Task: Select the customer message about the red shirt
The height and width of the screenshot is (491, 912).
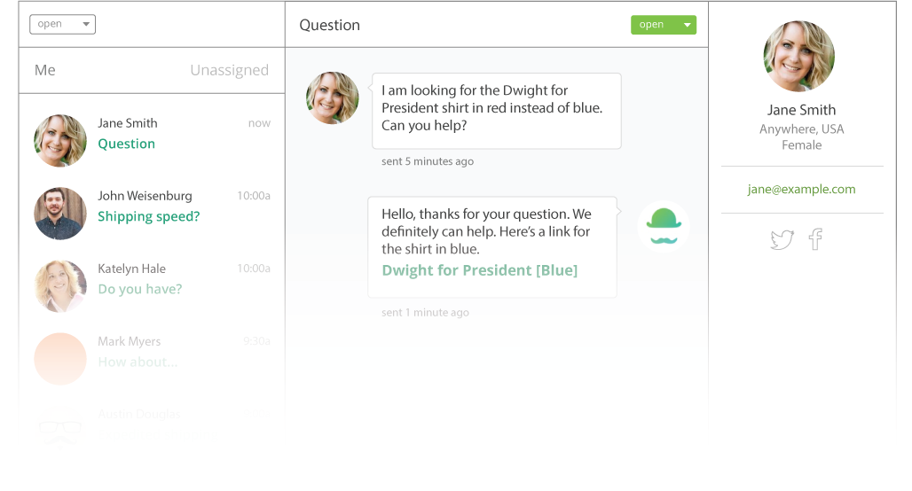Action: click(497, 111)
